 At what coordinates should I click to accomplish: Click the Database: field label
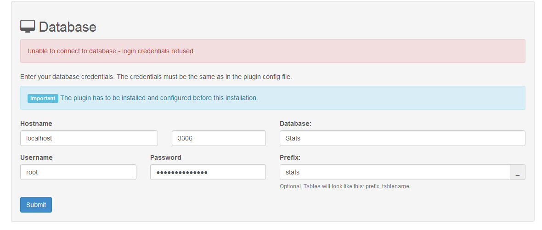295,123
